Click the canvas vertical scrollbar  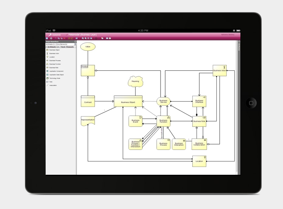pyautogui.click(x=236, y=106)
